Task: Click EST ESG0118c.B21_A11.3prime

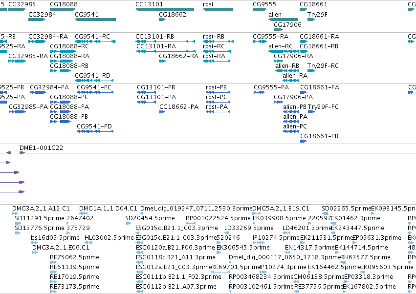Action: point(139,262)
